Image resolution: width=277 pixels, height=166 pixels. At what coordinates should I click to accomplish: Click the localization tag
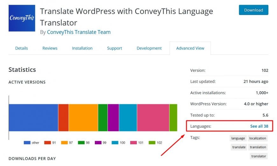coord(258,138)
